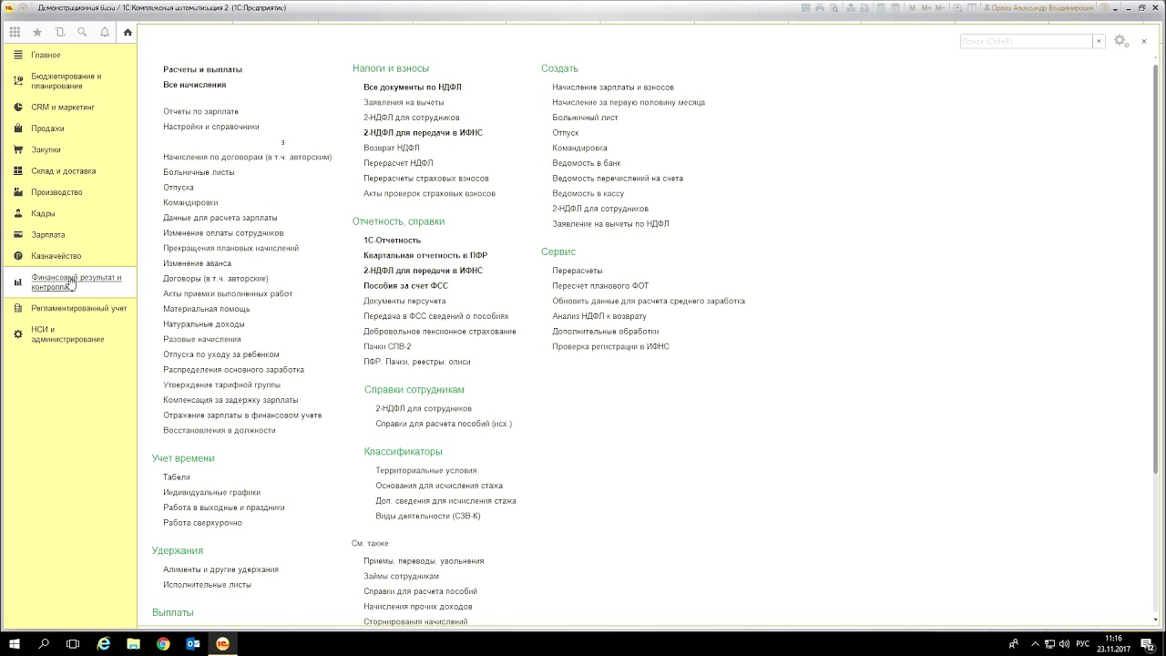Open Больничные листы list

[199, 172]
